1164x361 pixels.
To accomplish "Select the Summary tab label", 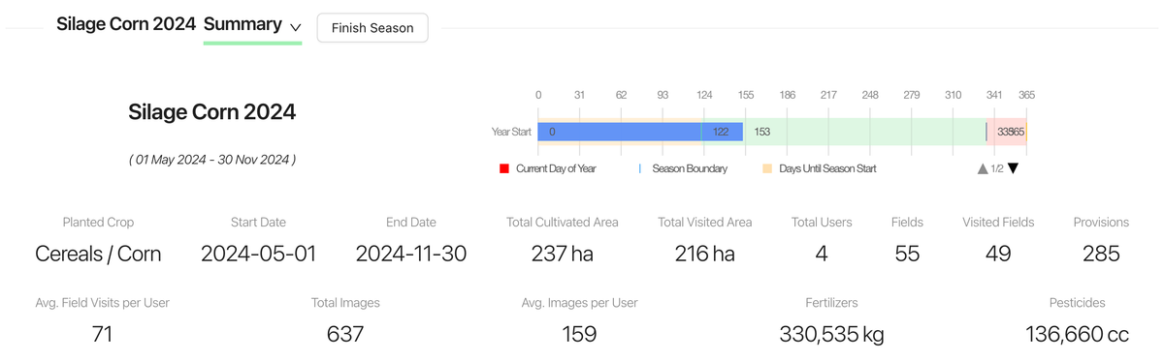I will point(242,25).
